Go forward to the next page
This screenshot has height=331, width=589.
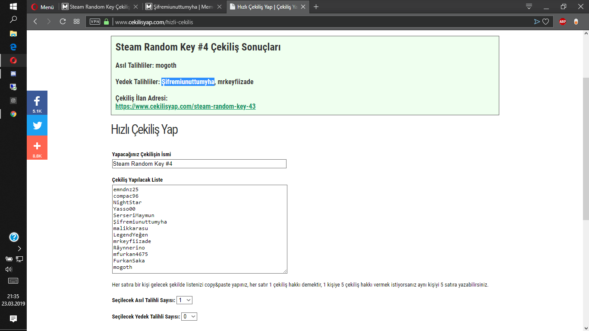click(49, 22)
